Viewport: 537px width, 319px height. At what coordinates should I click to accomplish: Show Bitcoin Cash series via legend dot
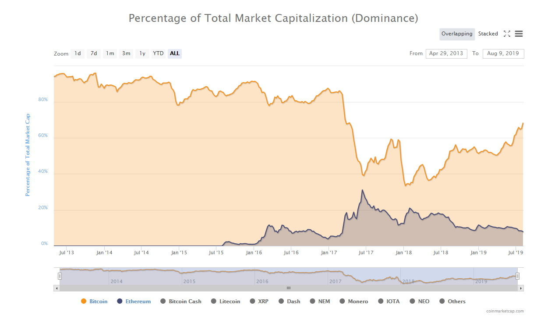tap(163, 301)
